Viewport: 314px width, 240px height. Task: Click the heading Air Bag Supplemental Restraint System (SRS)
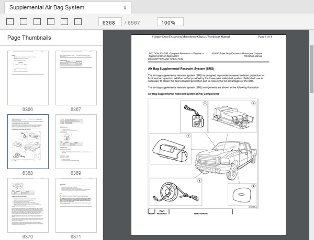tap(181, 69)
